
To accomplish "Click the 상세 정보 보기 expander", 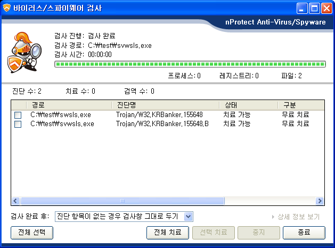I will [x=296, y=217].
